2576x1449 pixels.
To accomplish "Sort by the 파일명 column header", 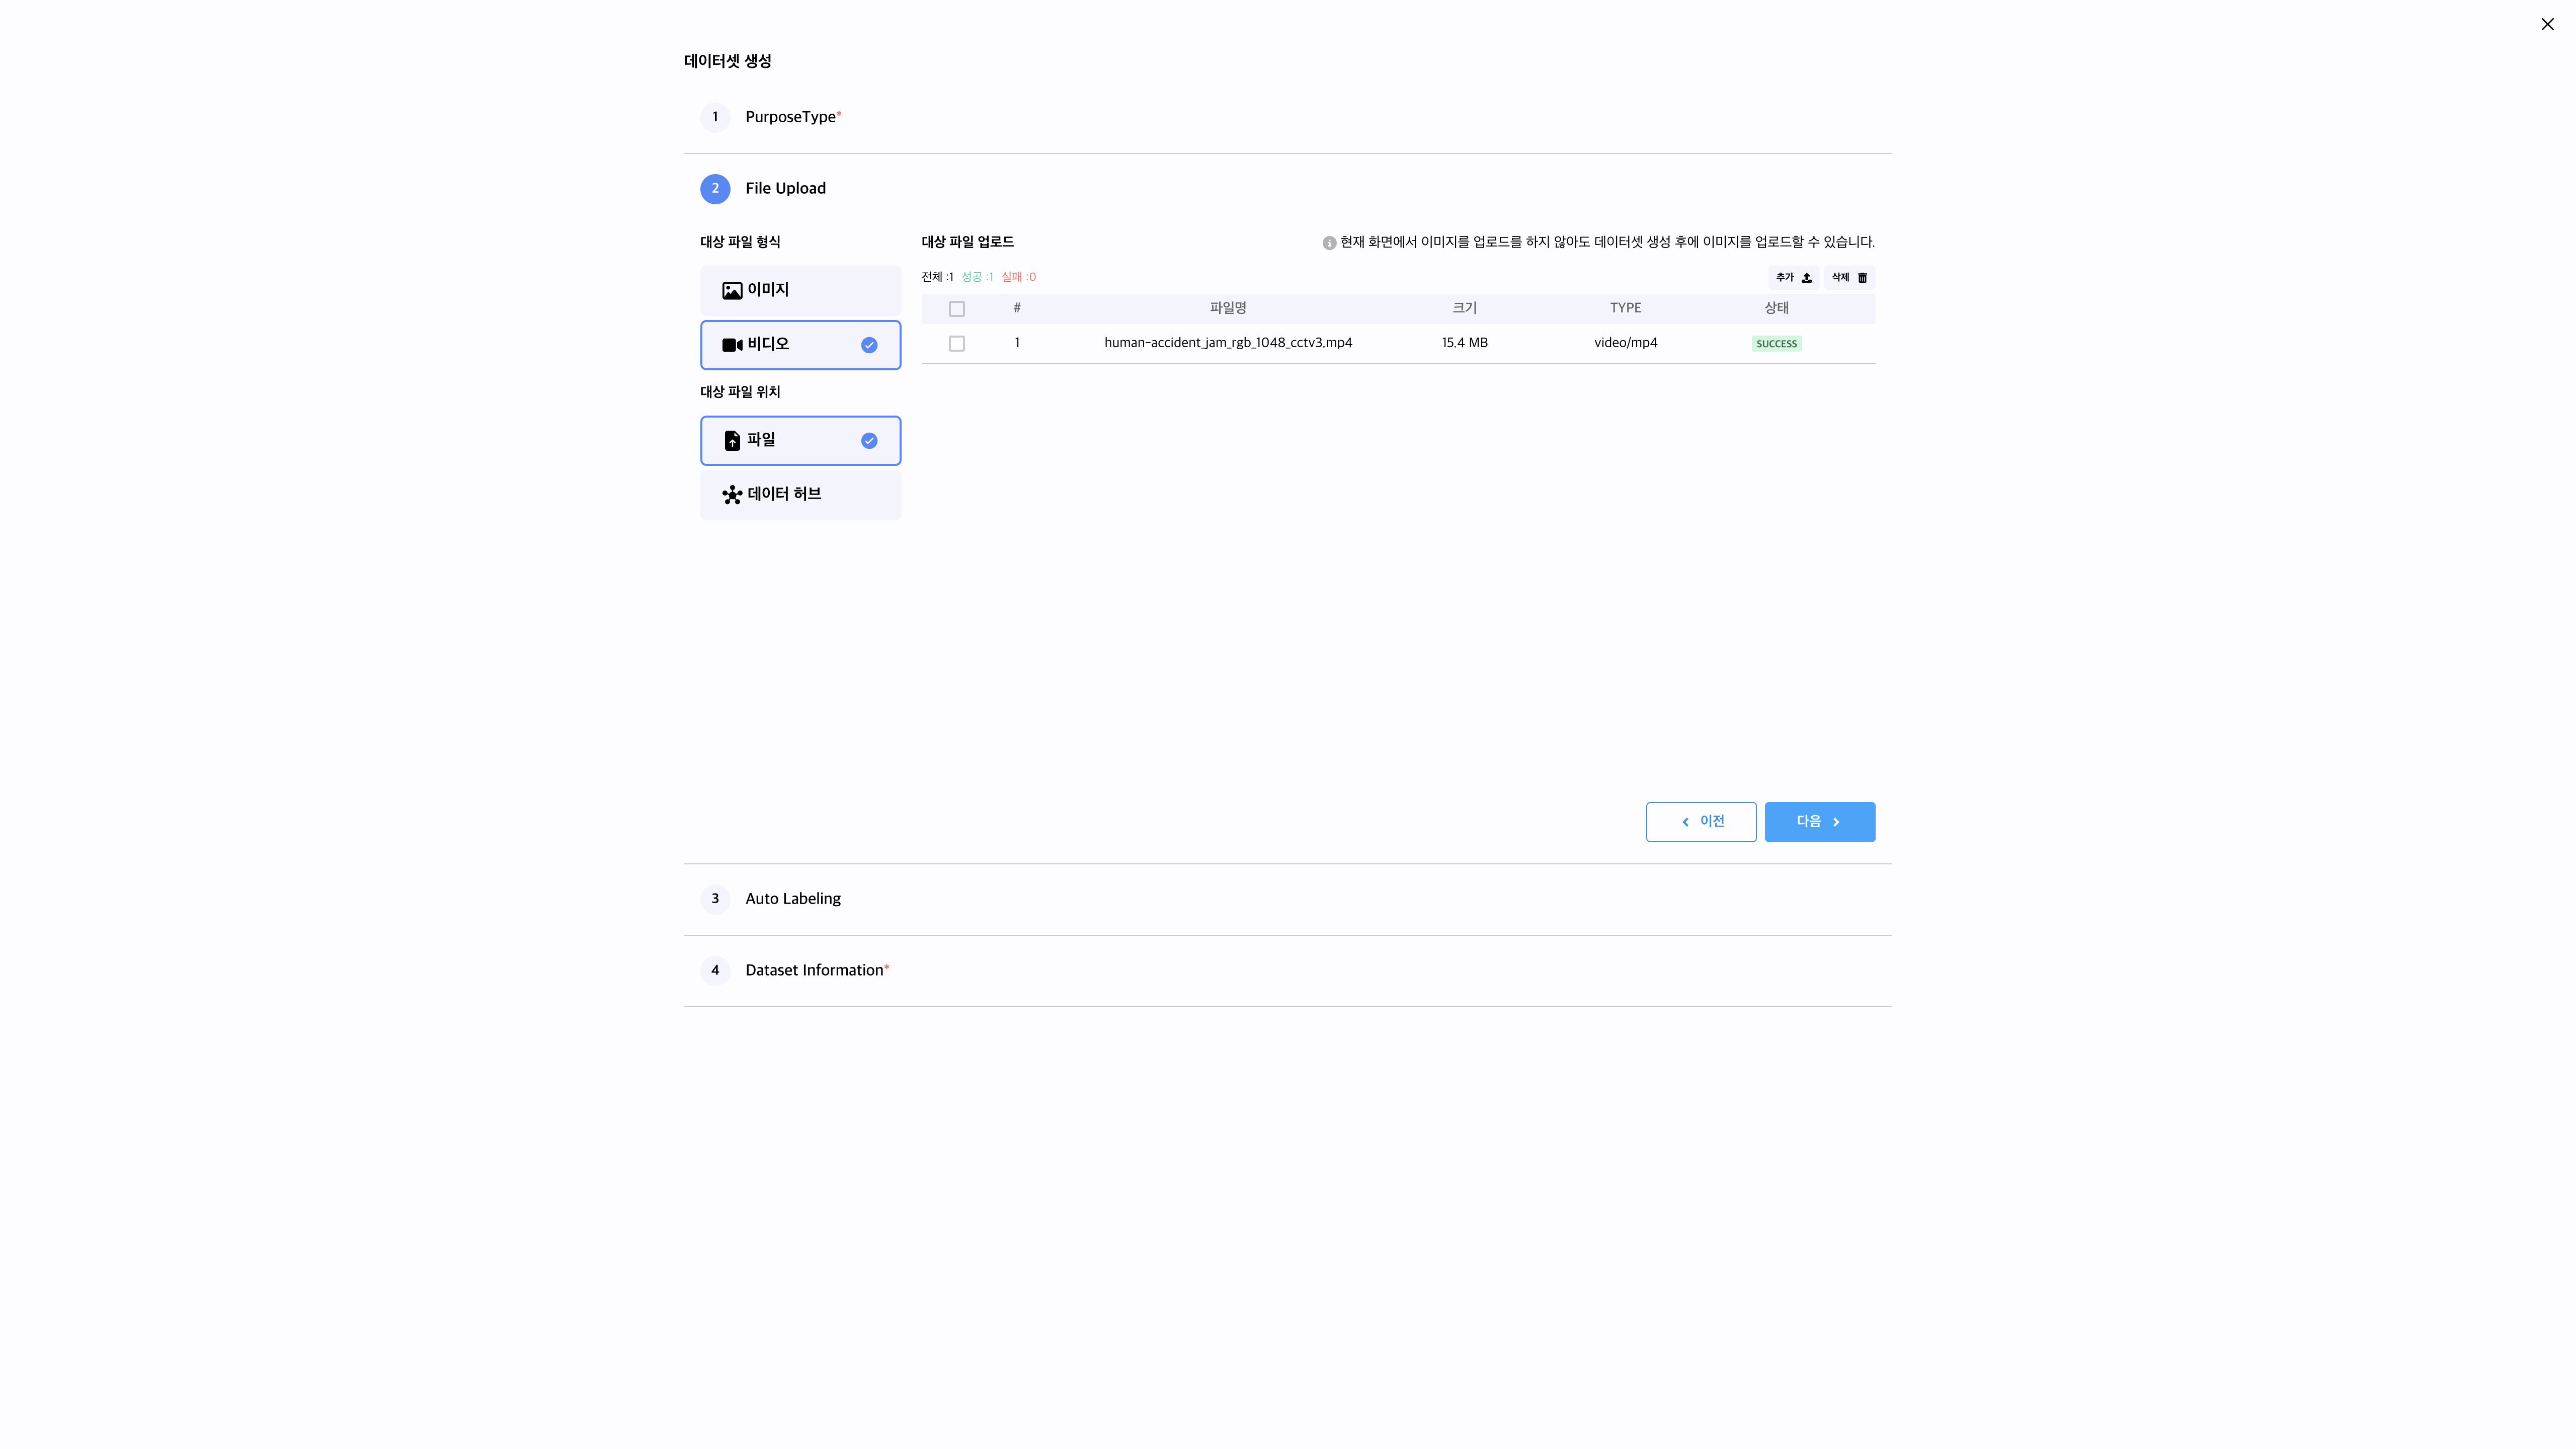I will [1228, 308].
